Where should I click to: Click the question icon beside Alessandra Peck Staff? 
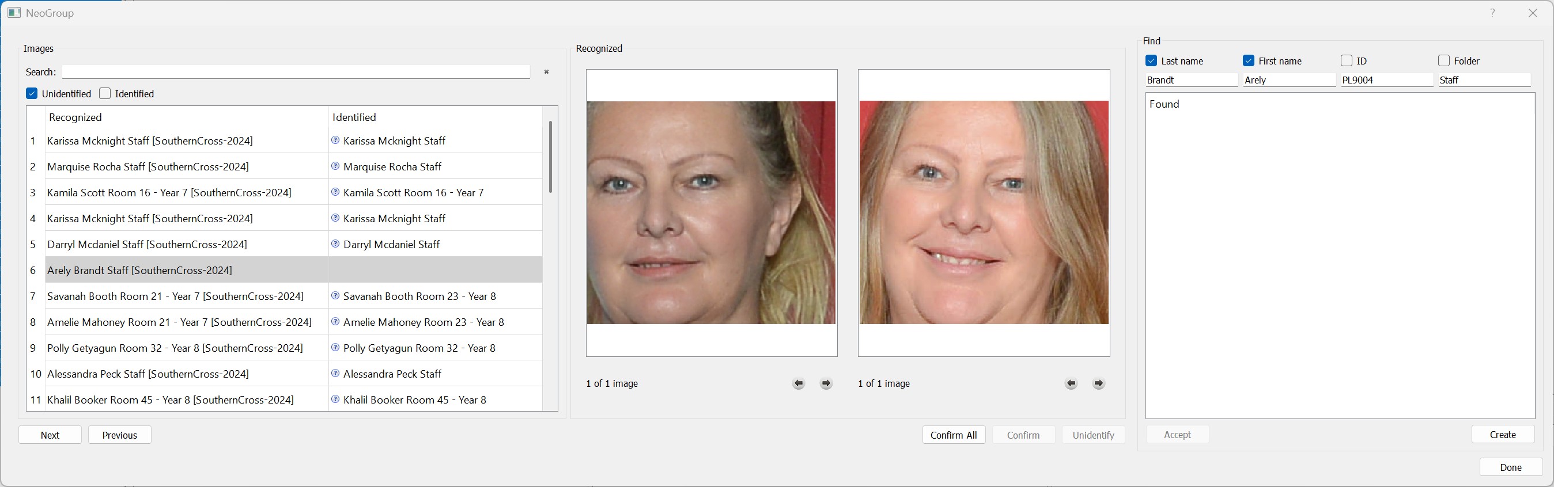coord(335,374)
